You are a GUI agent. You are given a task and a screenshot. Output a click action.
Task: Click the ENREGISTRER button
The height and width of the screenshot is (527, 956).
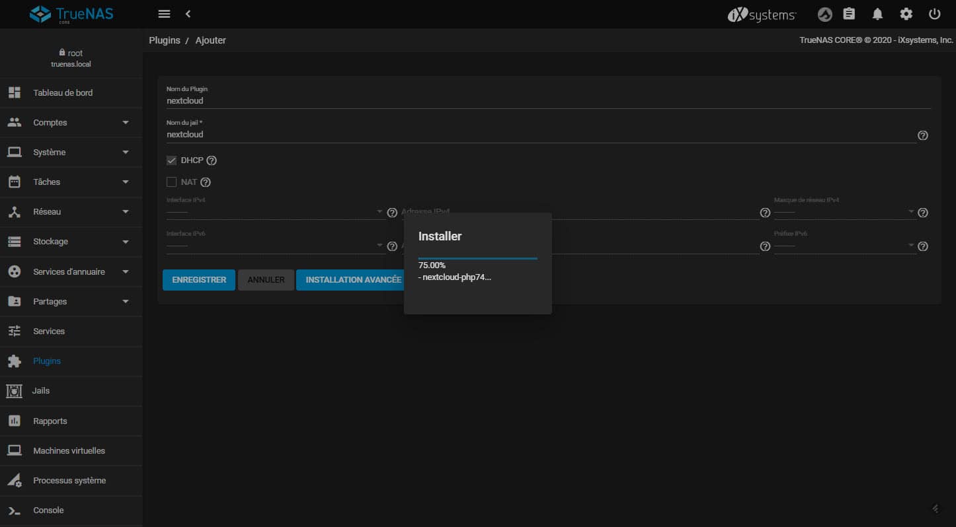[199, 280]
